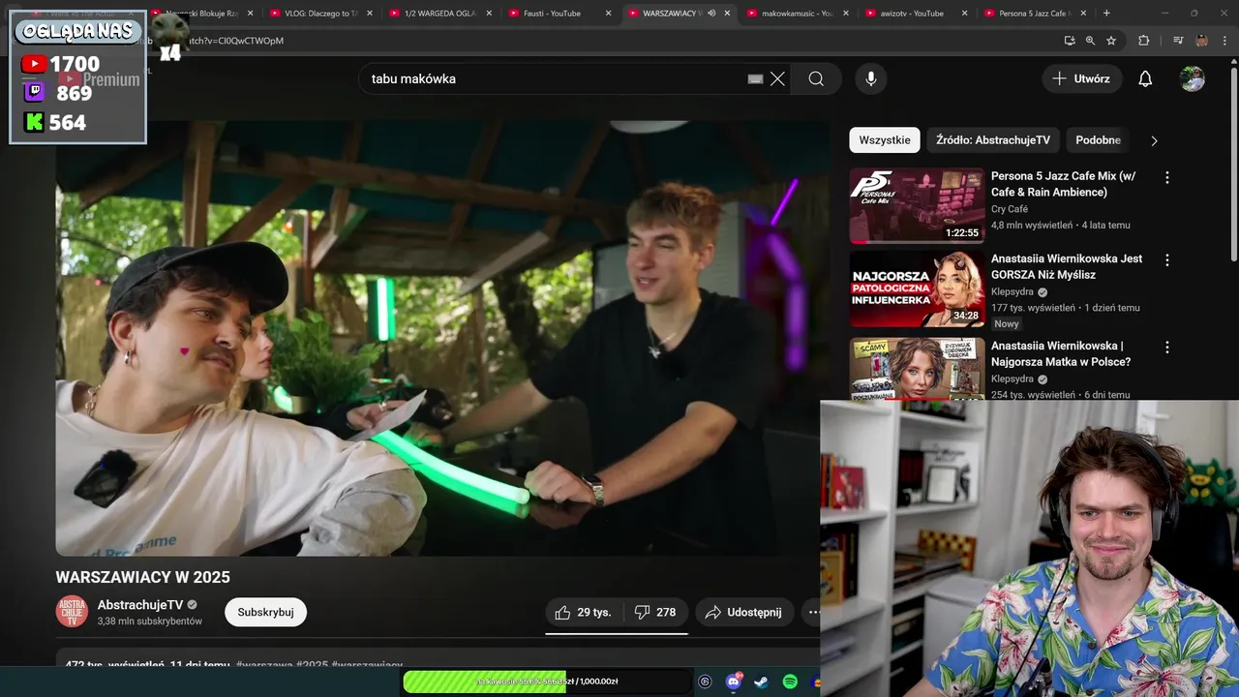Mute the WARSZAWIACY tab via speaker icon

[711, 13]
